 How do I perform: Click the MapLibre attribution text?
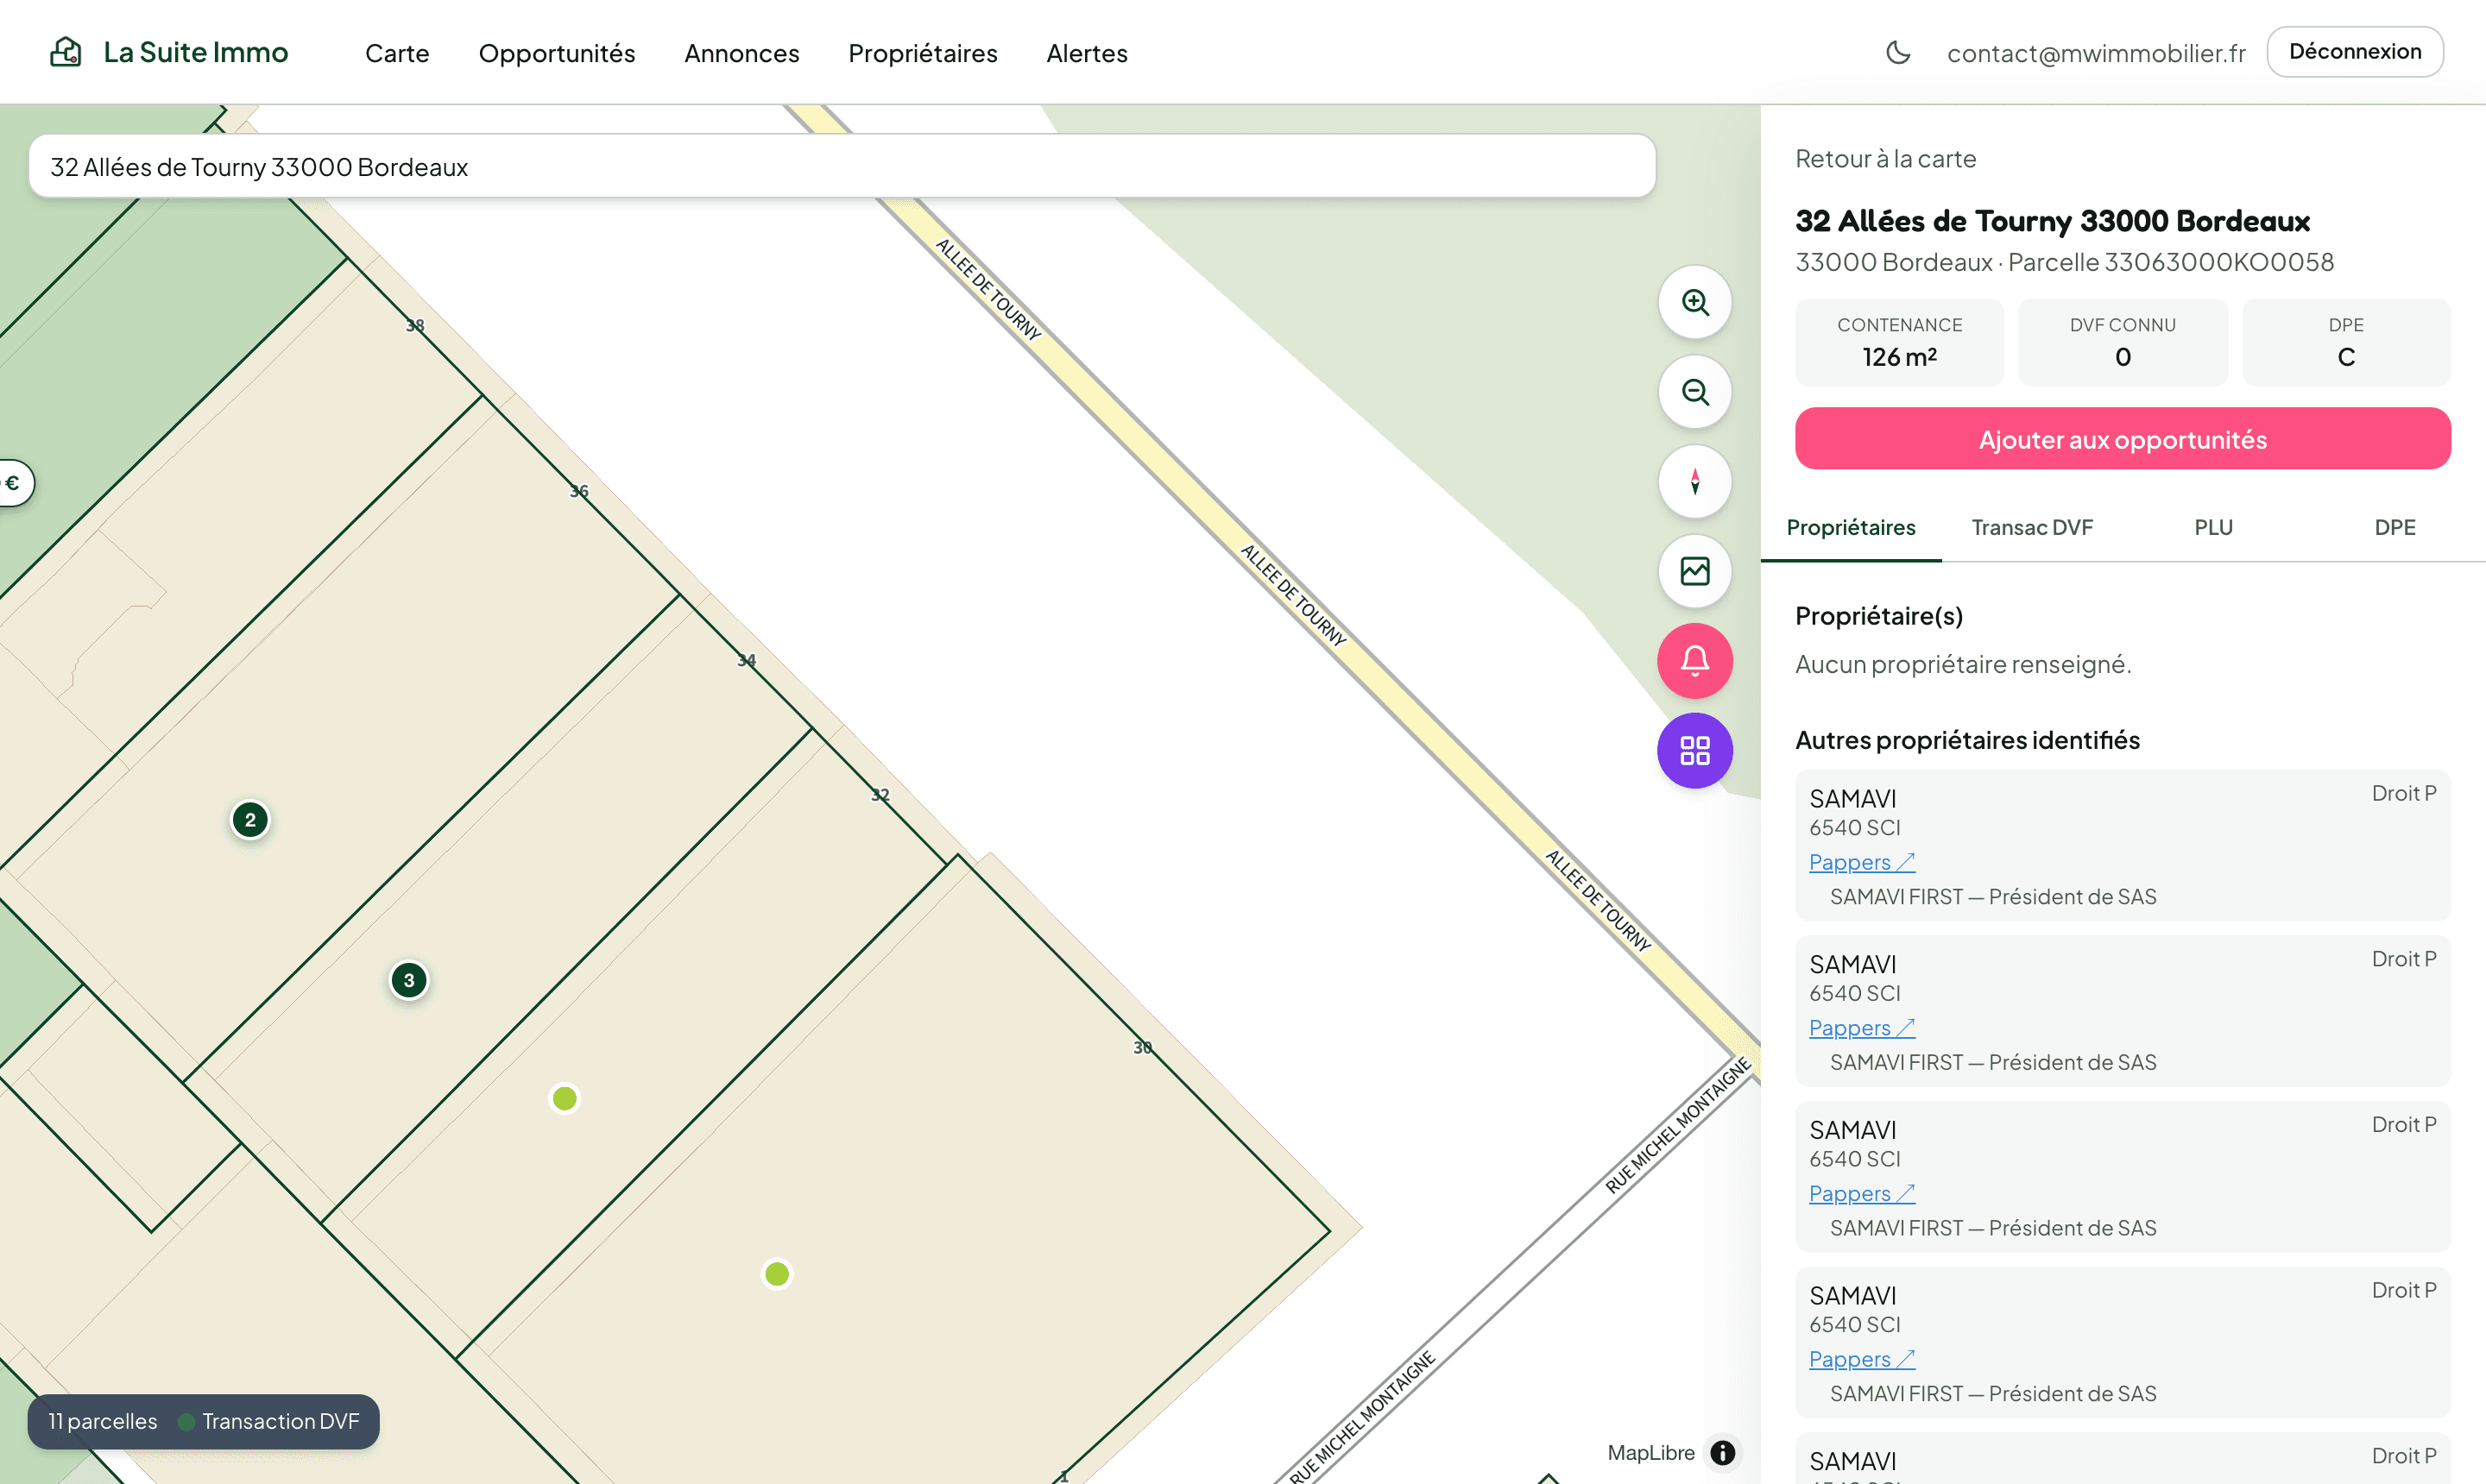(x=1650, y=1453)
